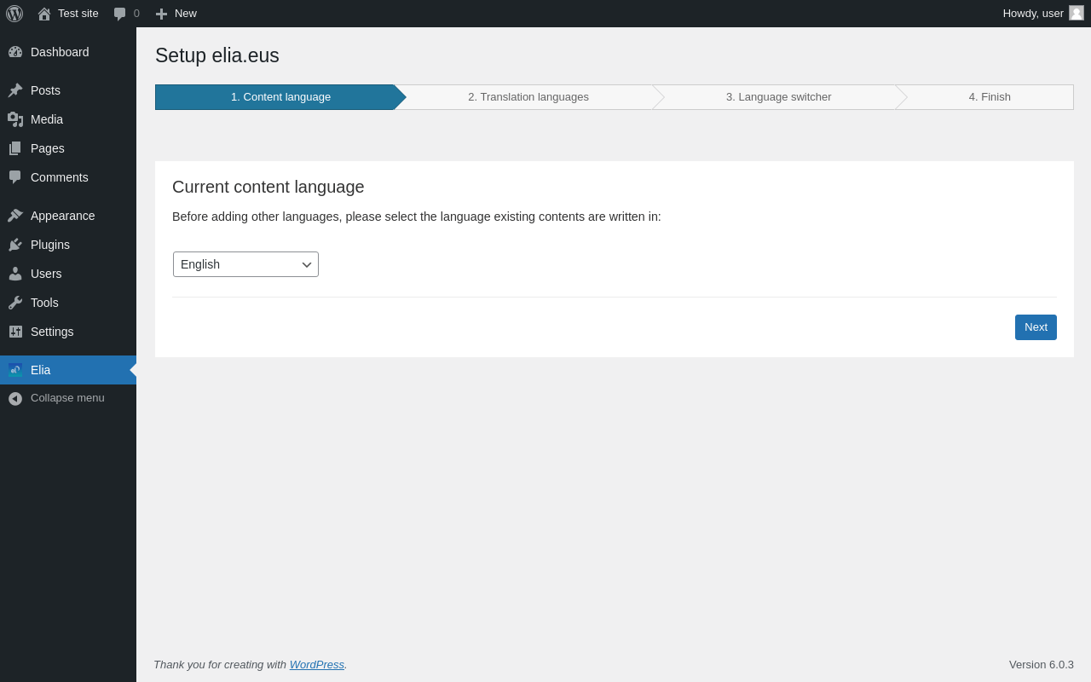Open the Media menu label
The image size is (1091, 682).
tap(47, 119)
